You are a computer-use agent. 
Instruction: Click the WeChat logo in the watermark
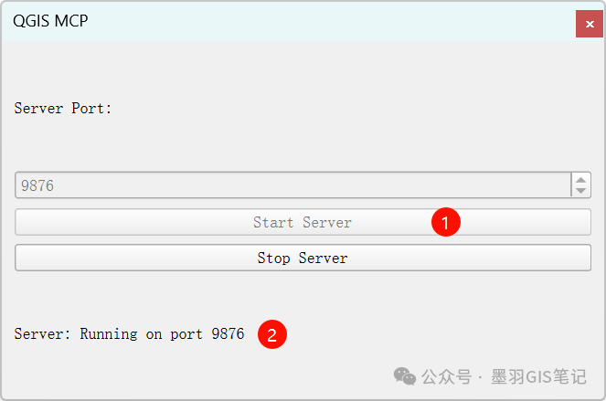coord(405,376)
